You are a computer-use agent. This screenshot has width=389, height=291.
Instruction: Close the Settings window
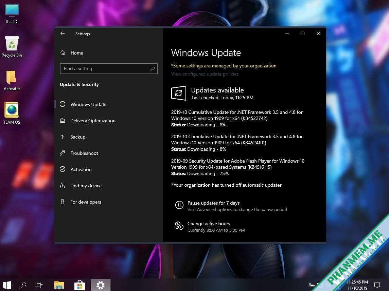click(318, 34)
